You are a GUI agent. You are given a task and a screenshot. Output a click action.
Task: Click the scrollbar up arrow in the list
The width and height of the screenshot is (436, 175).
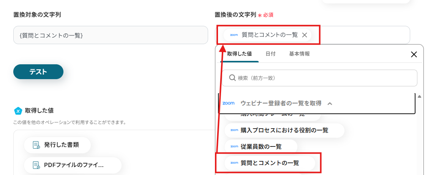(x=419, y=96)
